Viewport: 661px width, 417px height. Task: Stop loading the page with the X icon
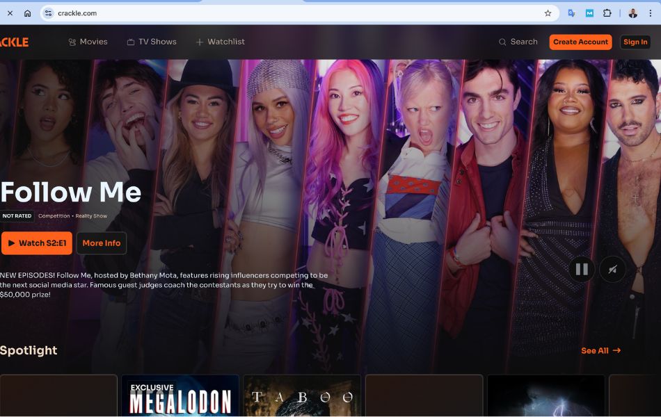click(x=10, y=13)
